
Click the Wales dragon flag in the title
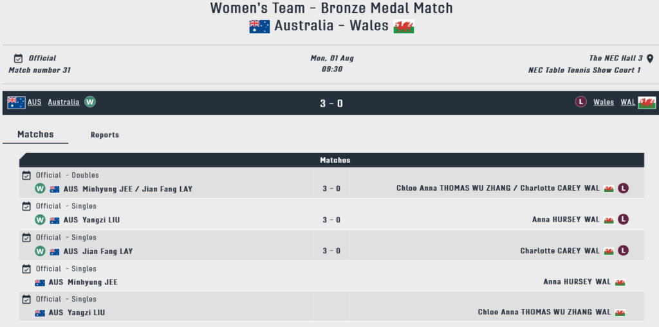404,26
